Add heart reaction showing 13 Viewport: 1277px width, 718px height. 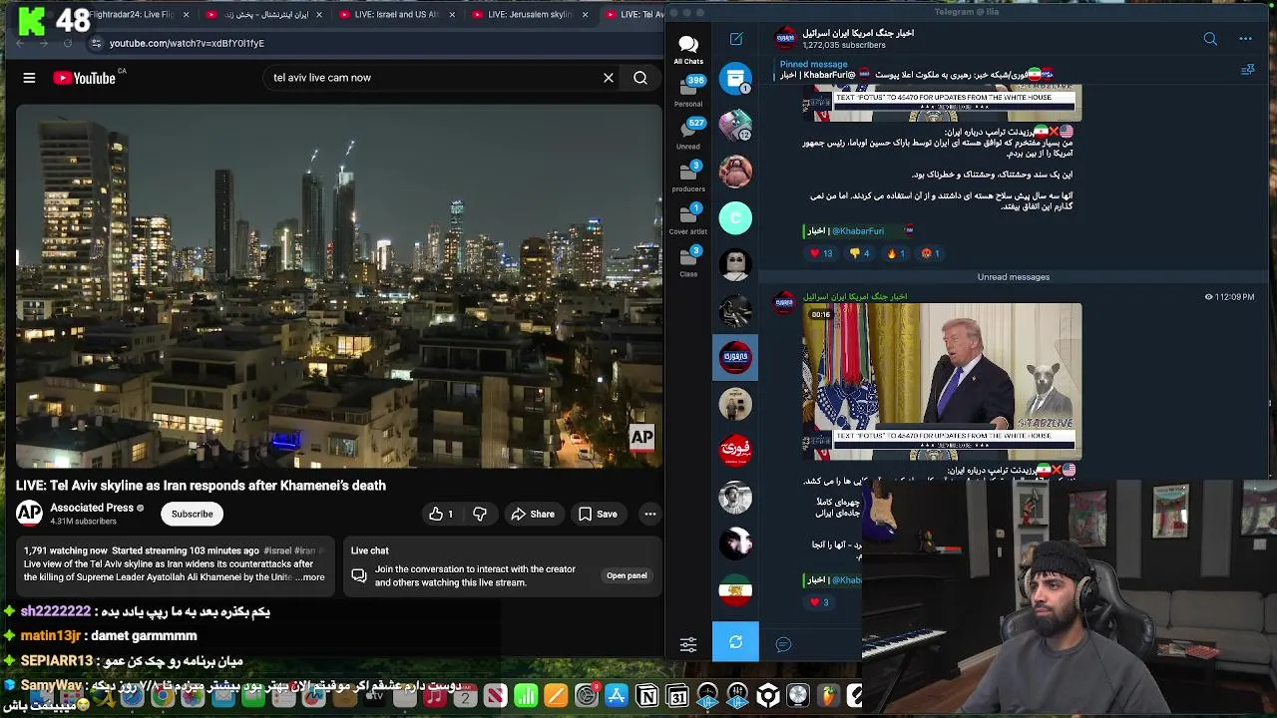[821, 253]
